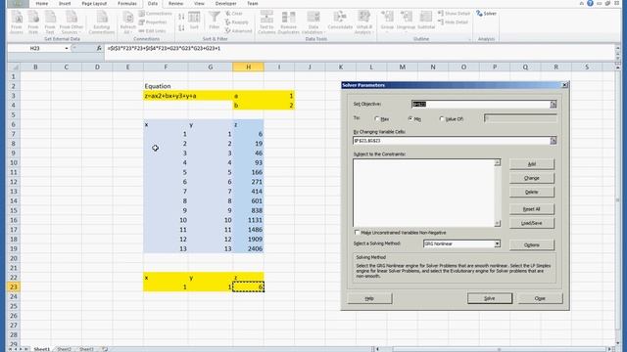This screenshot has width=627, height=352.
Task: Open From Other Sources menu
Action: coord(72,22)
